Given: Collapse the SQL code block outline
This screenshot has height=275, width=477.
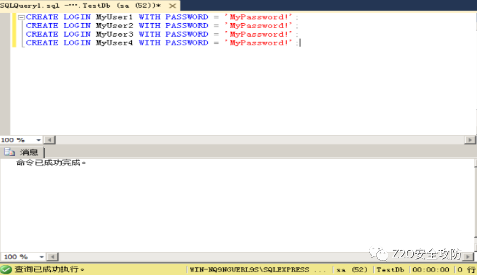Looking at the screenshot, I should pos(21,17).
